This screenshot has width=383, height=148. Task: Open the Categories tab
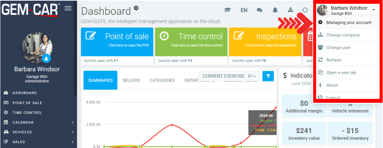coord(162,80)
